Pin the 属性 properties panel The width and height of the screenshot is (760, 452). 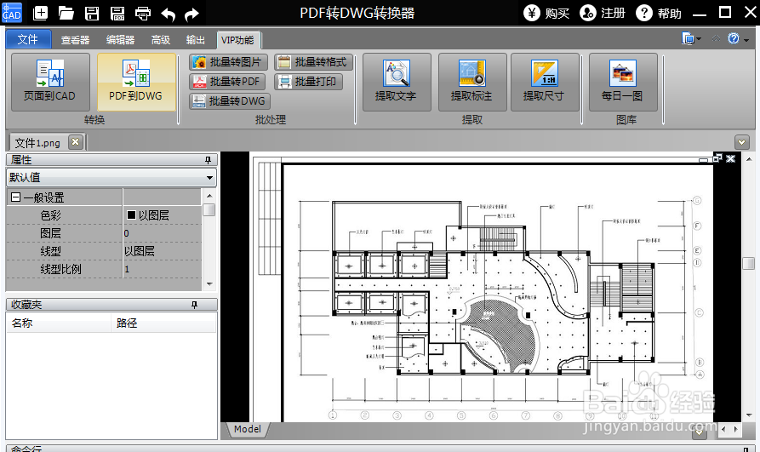pos(208,159)
